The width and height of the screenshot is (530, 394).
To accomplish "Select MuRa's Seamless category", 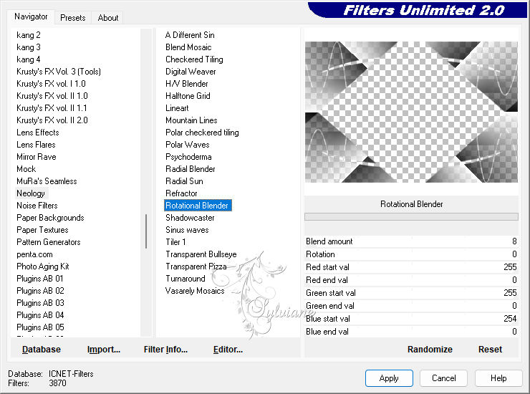I will pyautogui.click(x=47, y=181).
